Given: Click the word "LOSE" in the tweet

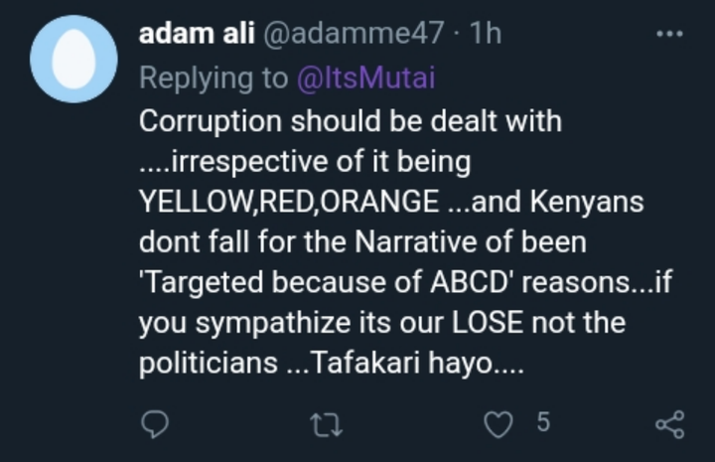Looking at the screenshot, I should pyautogui.click(x=489, y=323).
